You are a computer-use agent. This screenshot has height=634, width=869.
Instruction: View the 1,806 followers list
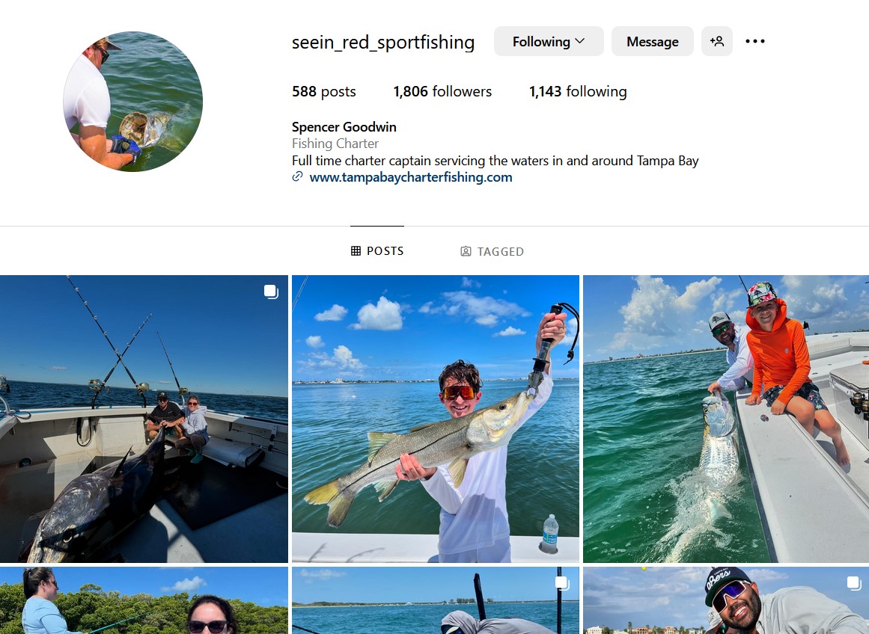[442, 92]
